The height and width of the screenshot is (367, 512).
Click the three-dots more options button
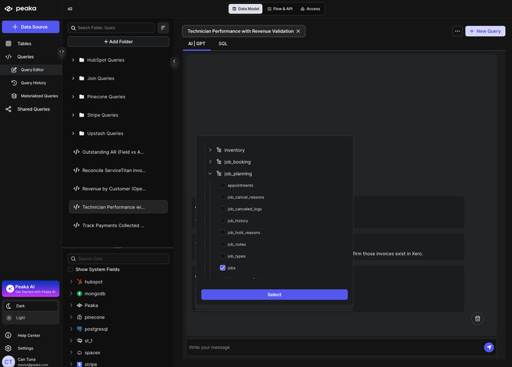(x=457, y=31)
